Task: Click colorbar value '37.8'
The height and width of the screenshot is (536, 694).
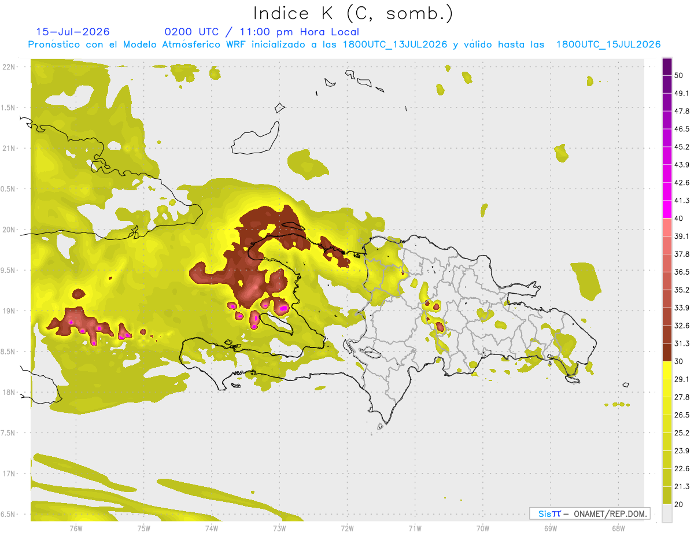Action: (x=682, y=254)
